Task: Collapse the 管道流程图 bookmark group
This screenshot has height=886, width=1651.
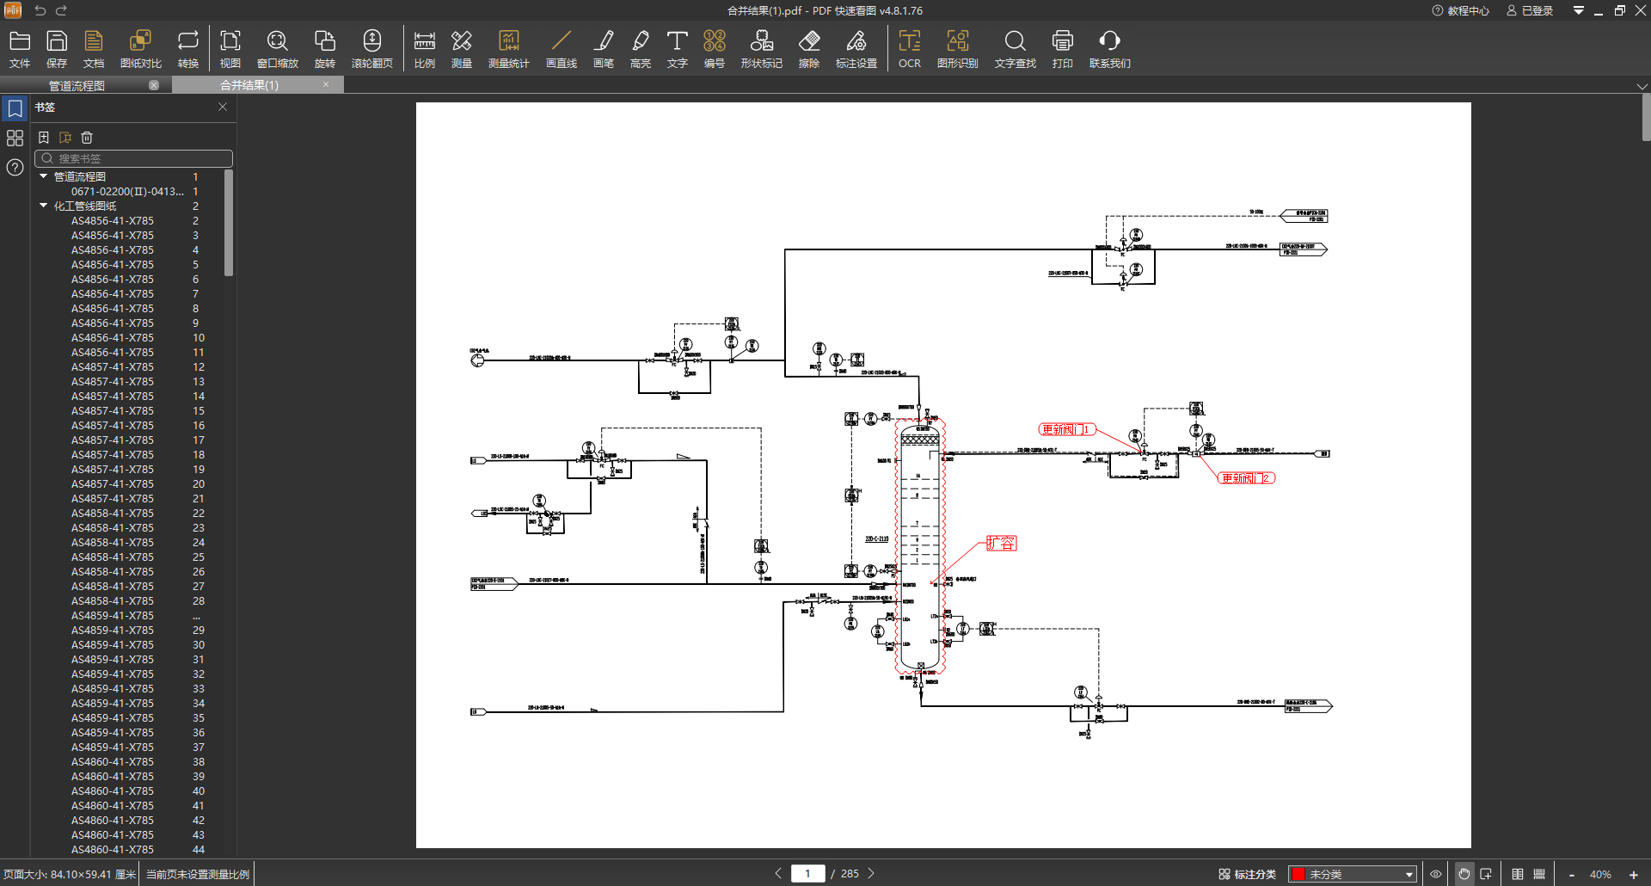Action: pyautogui.click(x=44, y=176)
